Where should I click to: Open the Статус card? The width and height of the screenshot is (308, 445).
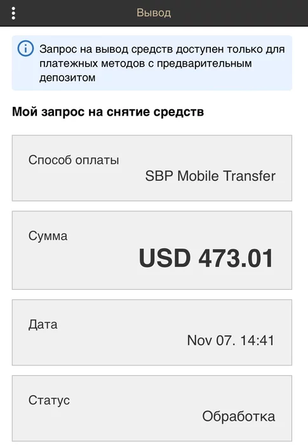pos(152,408)
